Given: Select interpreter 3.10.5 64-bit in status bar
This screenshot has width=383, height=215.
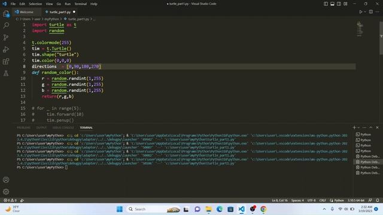Looking at the screenshot, I should tap(356, 200).
